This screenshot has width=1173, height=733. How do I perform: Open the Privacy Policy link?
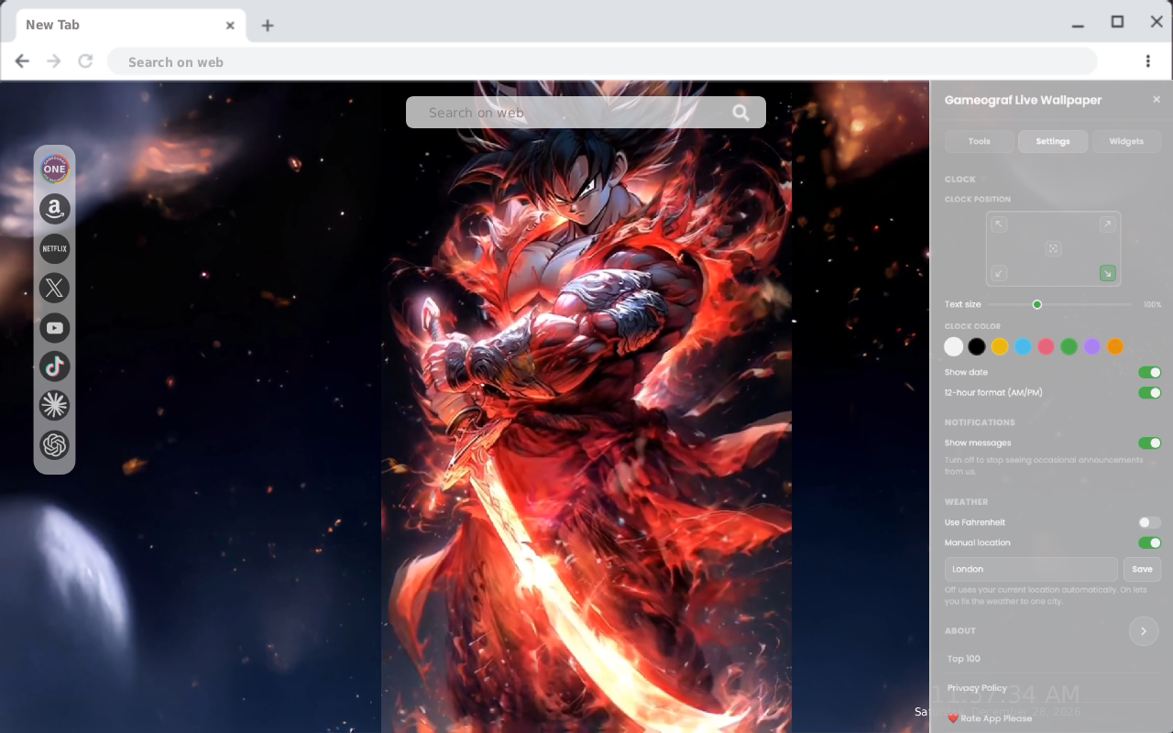[977, 688]
